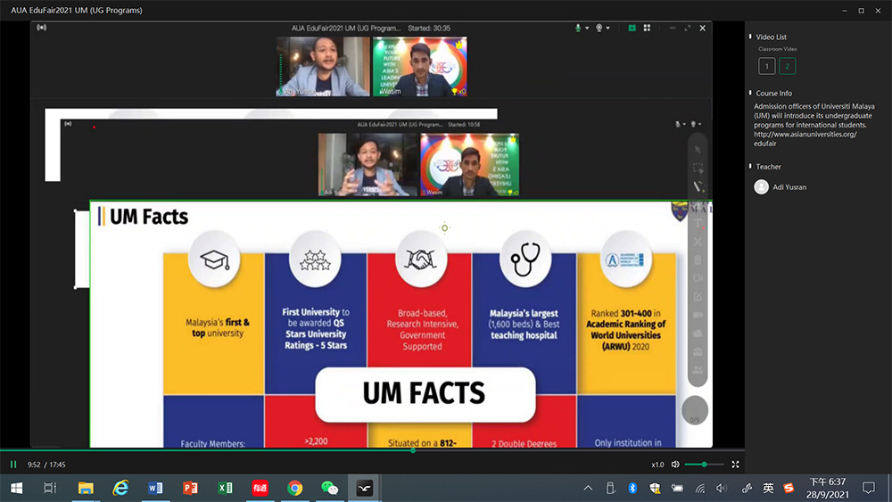Open Youdao dictionary red taskbar icon

click(x=260, y=488)
